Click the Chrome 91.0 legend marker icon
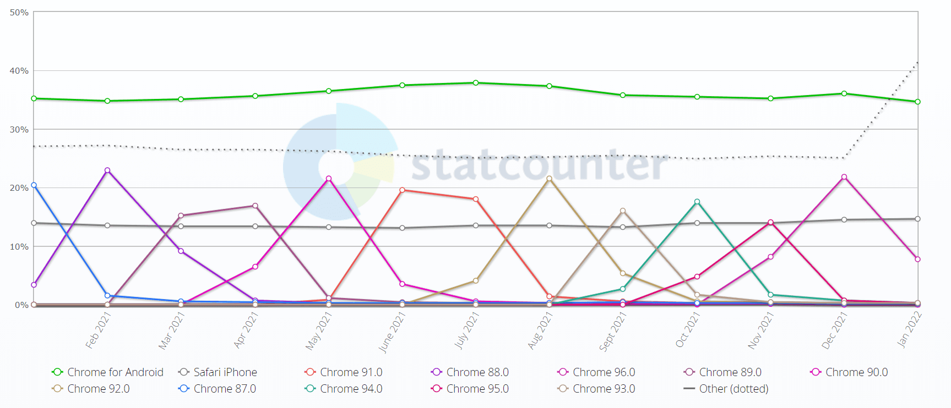Viewport: 951px width, 408px height. pyautogui.click(x=310, y=372)
